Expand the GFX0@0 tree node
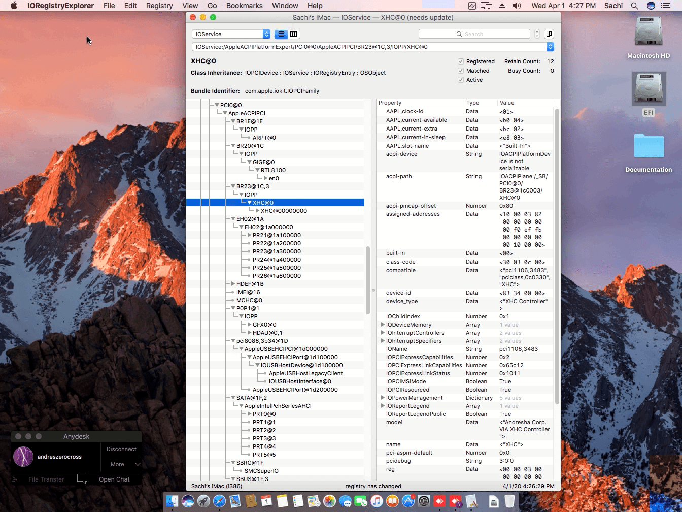 pos(249,325)
